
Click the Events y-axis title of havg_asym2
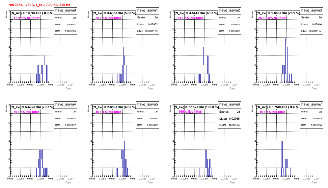[170, 14]
